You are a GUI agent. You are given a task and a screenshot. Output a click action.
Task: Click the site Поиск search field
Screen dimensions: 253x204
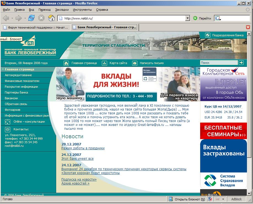(x=219, y=63)
